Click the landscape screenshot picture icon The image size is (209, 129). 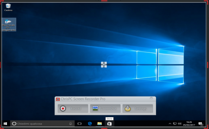pyautogui.click(x=95, y=108)
